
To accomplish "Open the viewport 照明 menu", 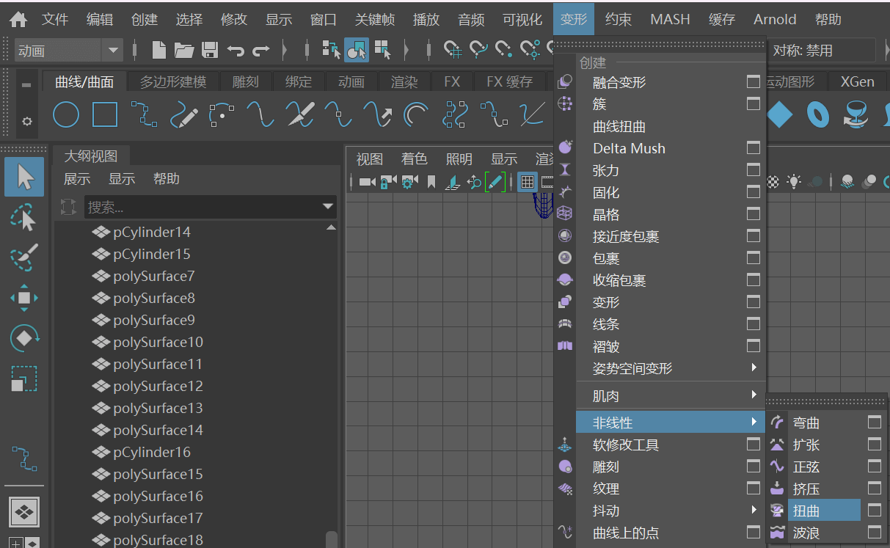I will pos(459,159).
